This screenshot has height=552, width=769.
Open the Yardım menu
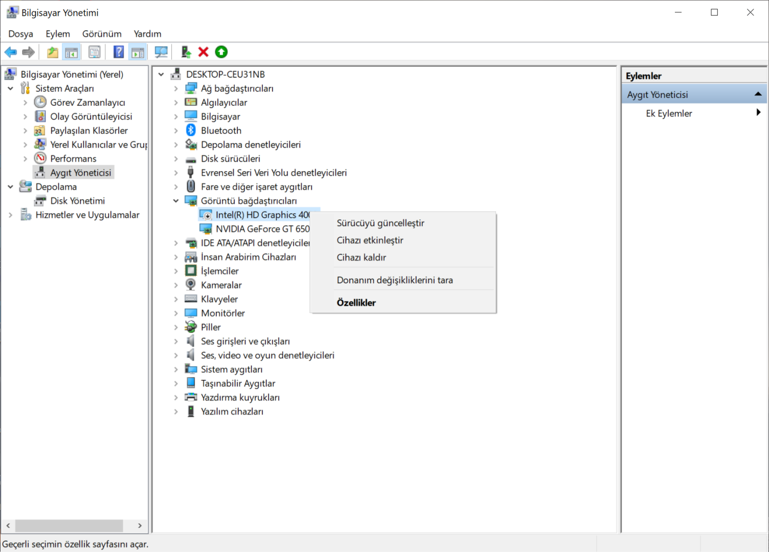click(x=147, y=34)
